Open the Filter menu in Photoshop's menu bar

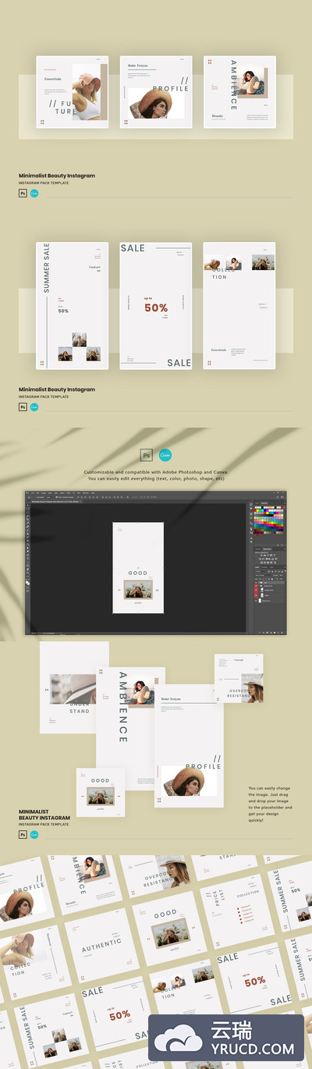point(68,493)
